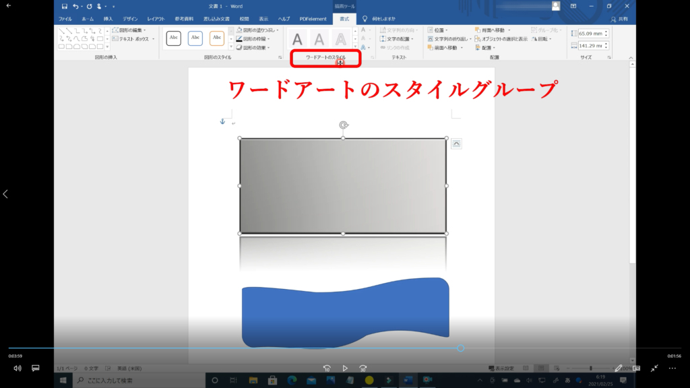Screen dimensions: 690x388
Task: Click the layout options icon beside the shape
Action: 456,143
